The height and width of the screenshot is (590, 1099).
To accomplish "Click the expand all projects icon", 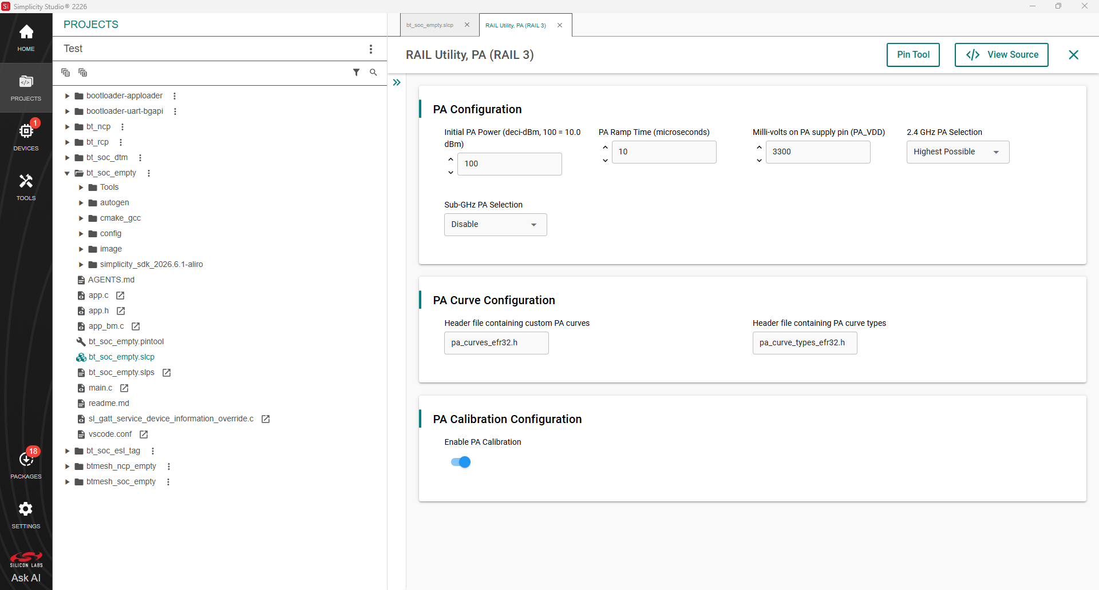I will (x=82, y=72).
